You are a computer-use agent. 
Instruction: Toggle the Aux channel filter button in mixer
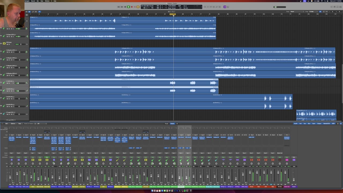[305, 124]
